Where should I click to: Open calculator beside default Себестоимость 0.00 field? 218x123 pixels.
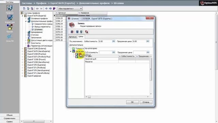[113, 41]
